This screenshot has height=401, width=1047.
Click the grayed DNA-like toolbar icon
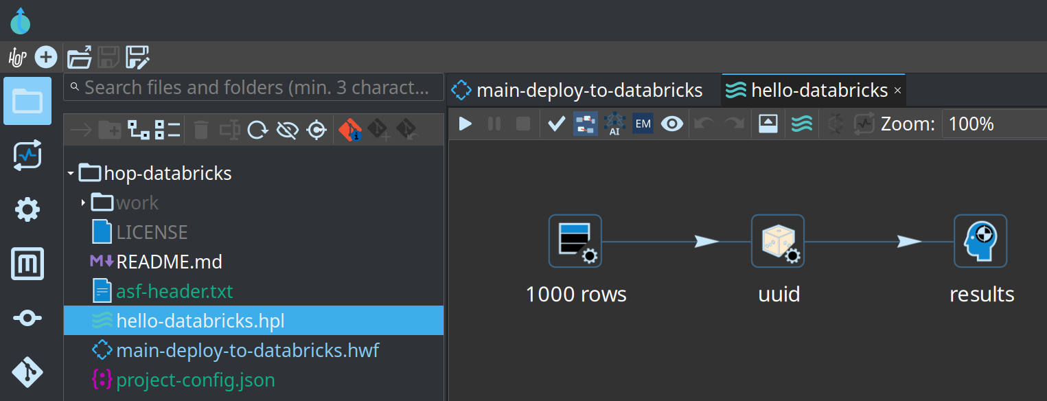(x=836, y=124)
